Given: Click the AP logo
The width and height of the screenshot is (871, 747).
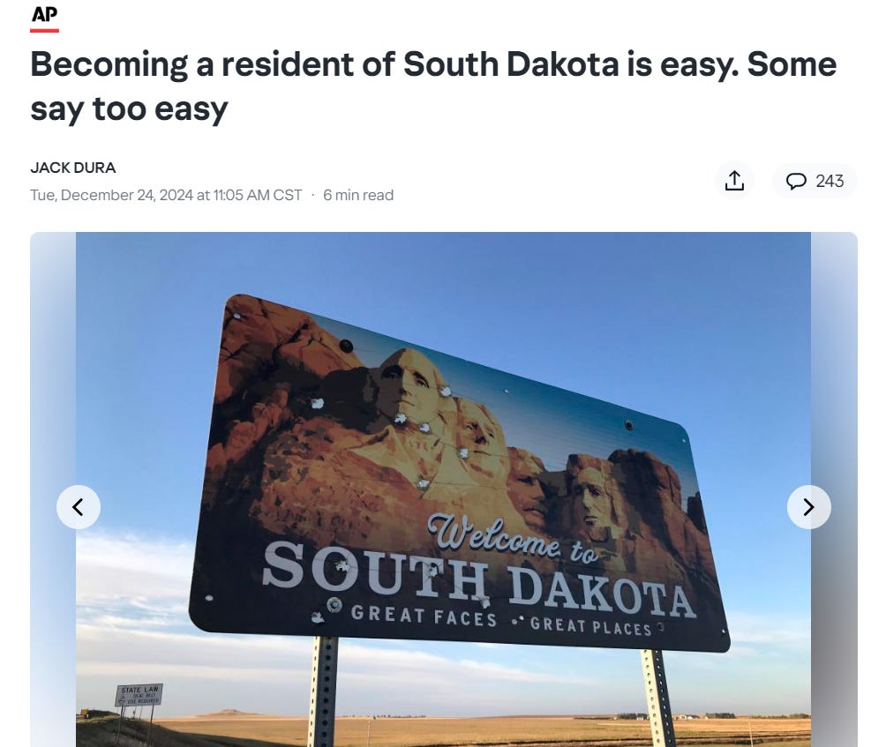Looking at the screenshot, I should 44,14.
